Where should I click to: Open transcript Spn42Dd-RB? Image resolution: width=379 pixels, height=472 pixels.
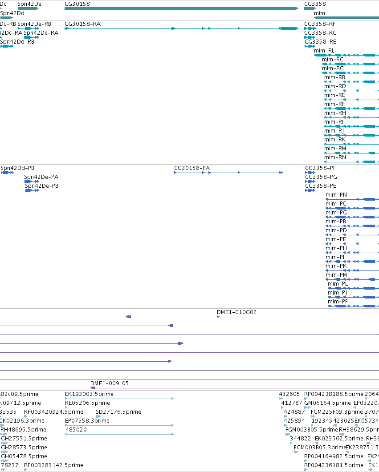(17, 41)
